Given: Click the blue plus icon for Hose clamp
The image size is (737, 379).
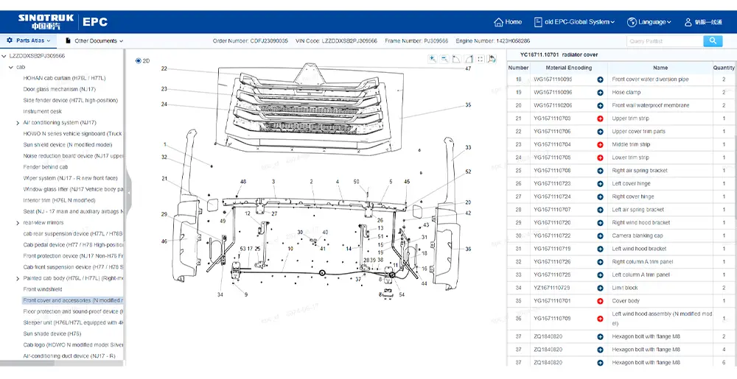Looking at the screenshot, I should [600, 93].
